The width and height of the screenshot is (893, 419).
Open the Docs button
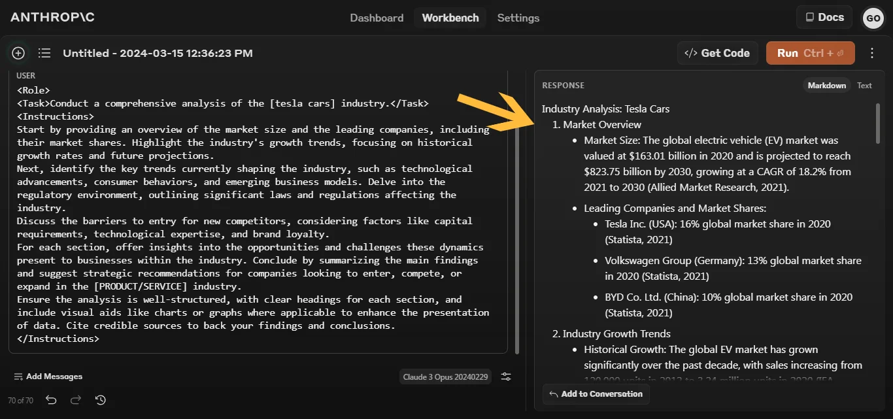[x=824, y=17]
